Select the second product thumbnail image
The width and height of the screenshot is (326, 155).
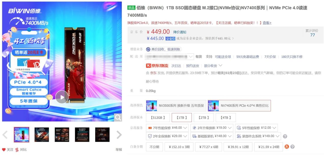tap(42, 135)
